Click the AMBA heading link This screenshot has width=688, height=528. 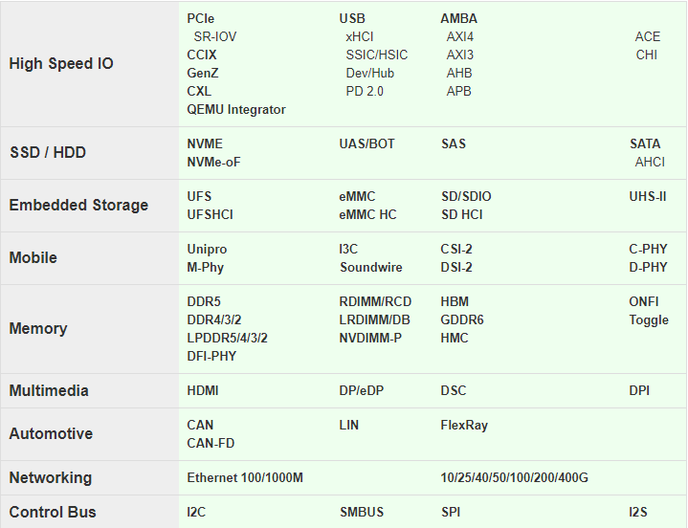pyautogui.click(x=459, y=18)
